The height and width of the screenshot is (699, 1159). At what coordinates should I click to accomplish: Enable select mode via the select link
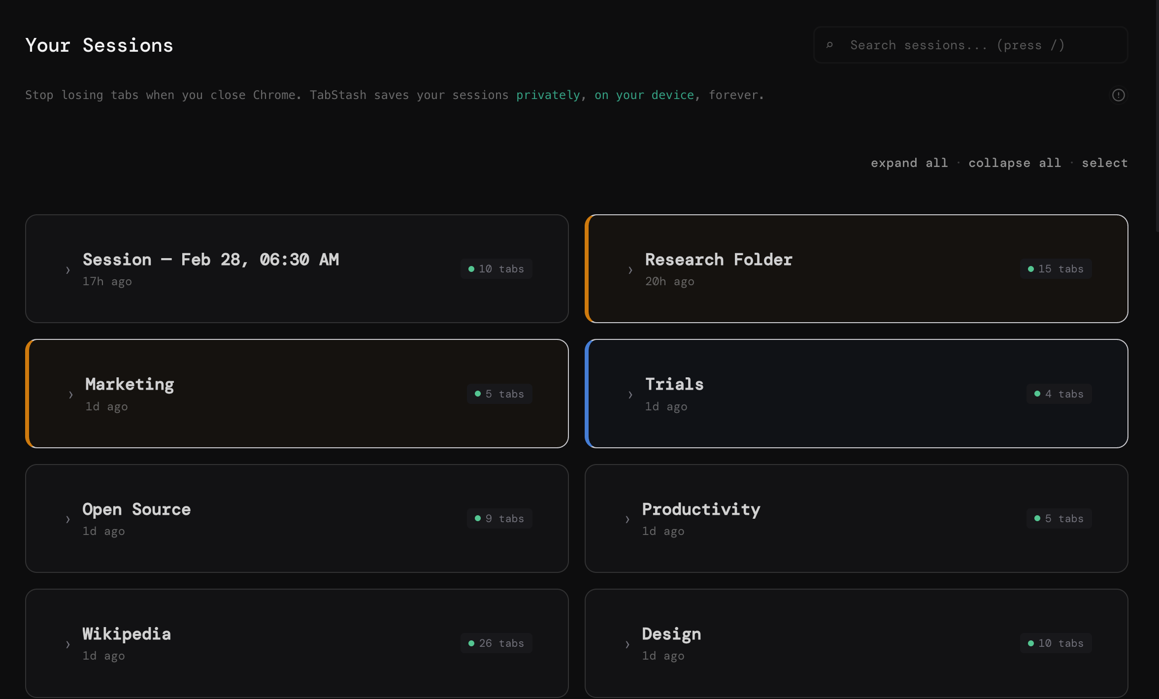tap(1104, 163)
